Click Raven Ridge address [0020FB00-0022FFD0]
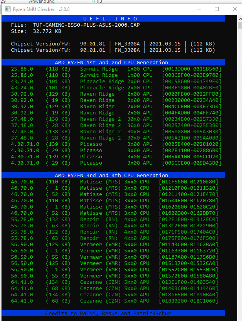The image size is (242, 321). (x=192, y=94)
